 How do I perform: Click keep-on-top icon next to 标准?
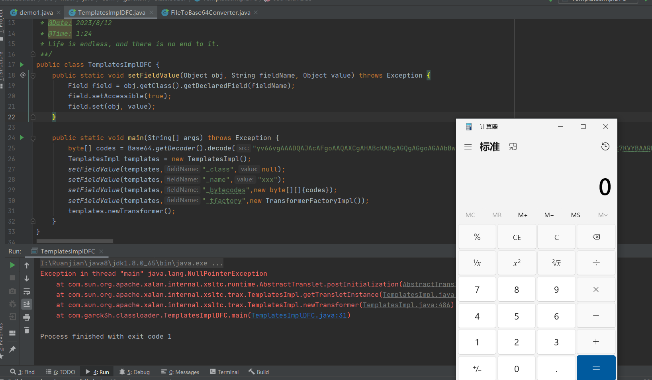pyautogui.click(x=513, y=147)
